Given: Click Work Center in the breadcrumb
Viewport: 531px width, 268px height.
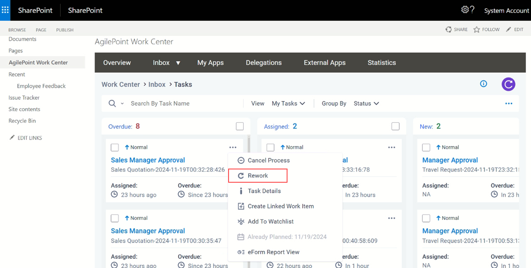Looking at the screenshot, I should [121, 85].
